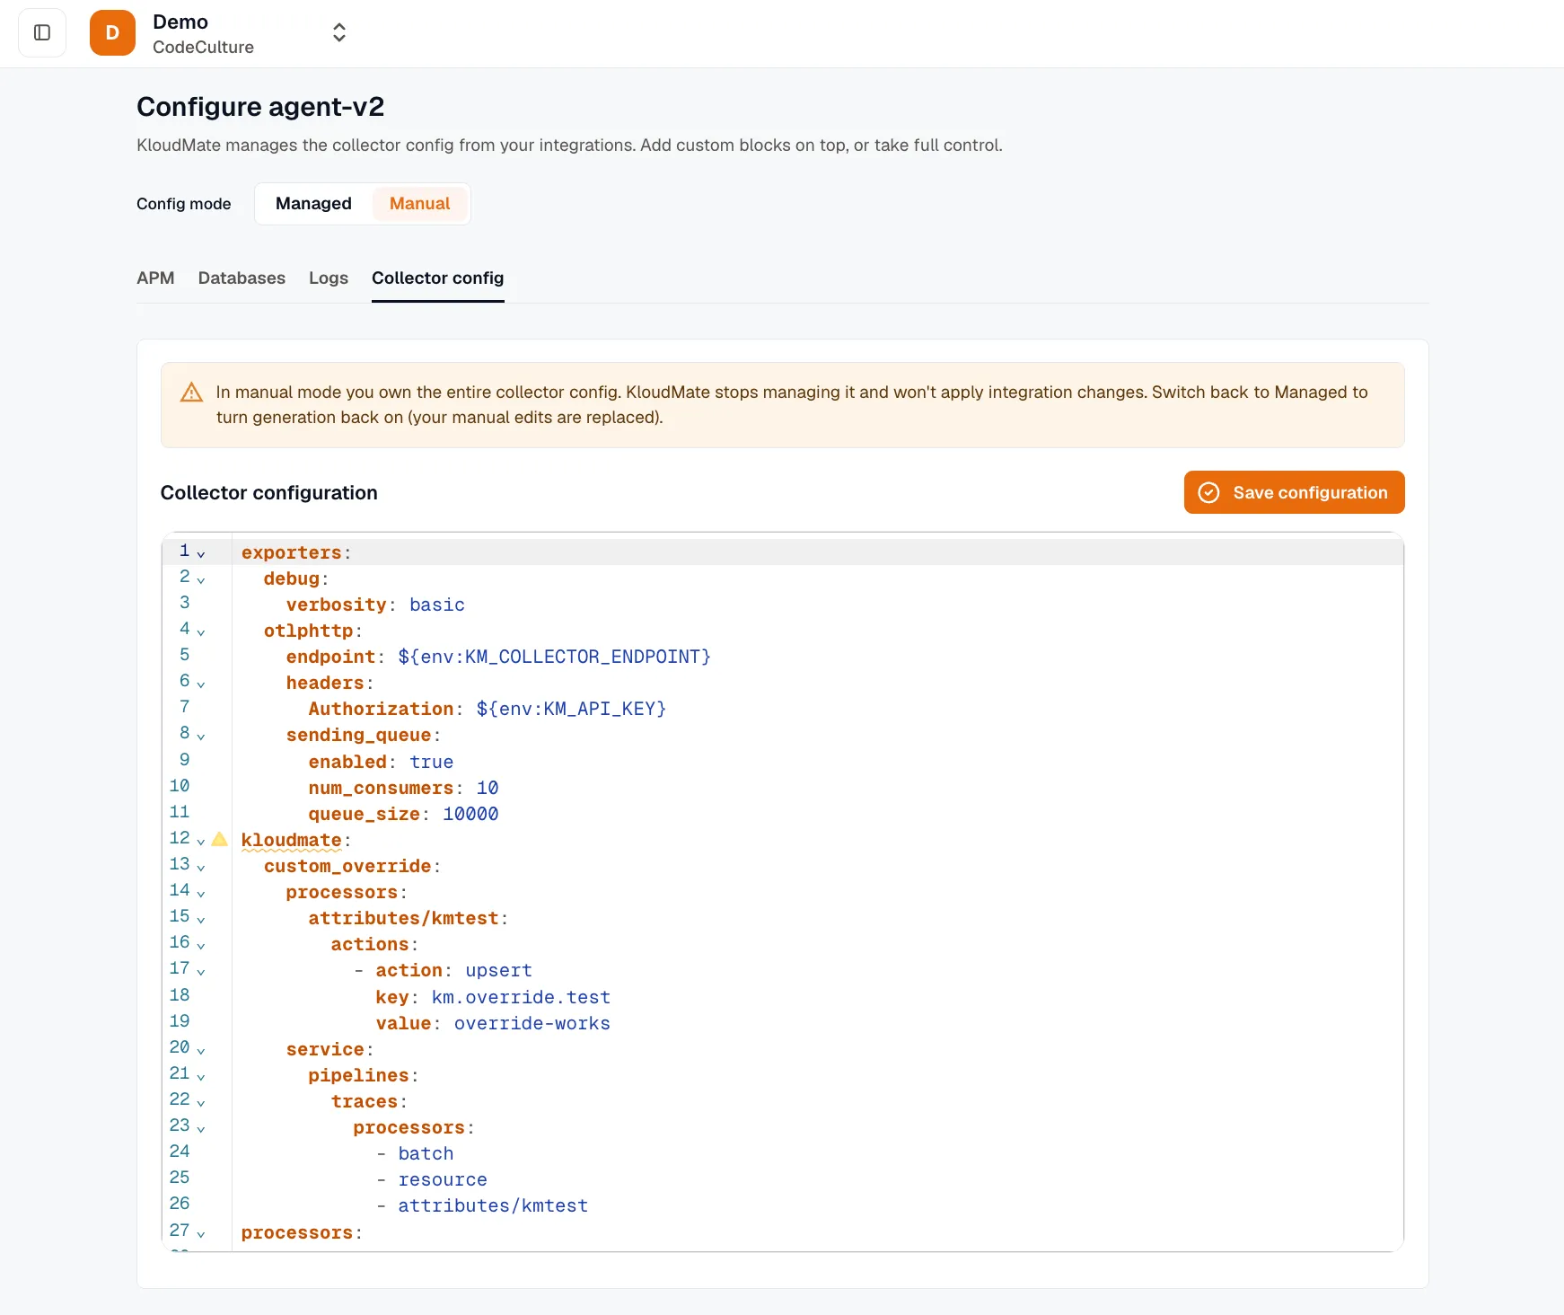
Task: Click the yellow warning marker beside kloudmate
Action: (x=219, y=839)
